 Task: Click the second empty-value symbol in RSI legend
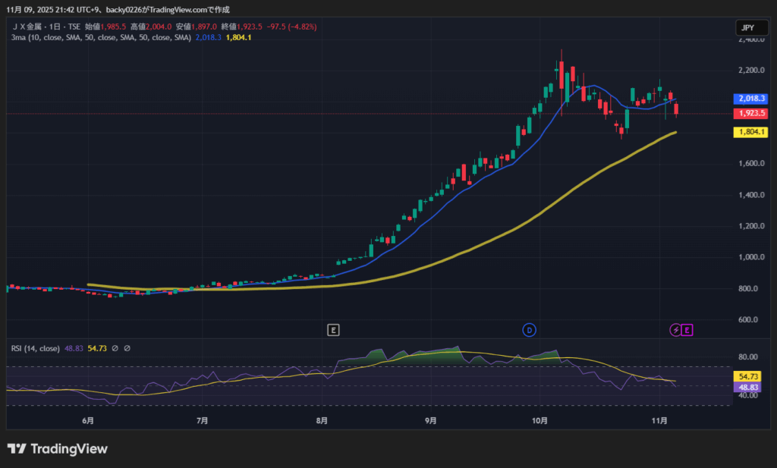pos(127,349)
